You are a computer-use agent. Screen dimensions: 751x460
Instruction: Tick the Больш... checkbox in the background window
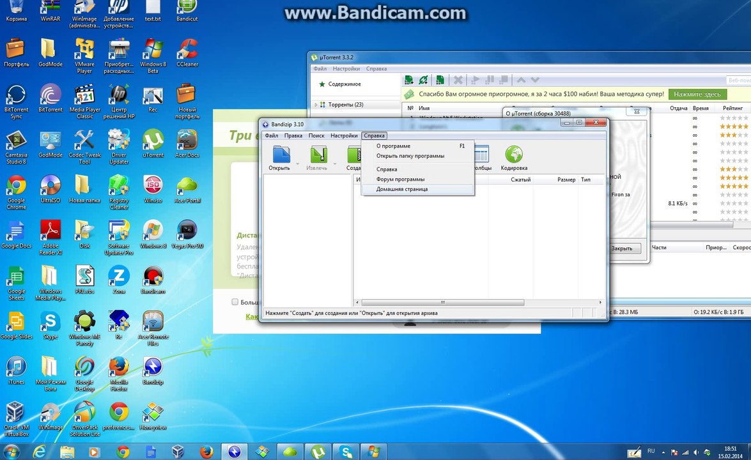(235, 302)
